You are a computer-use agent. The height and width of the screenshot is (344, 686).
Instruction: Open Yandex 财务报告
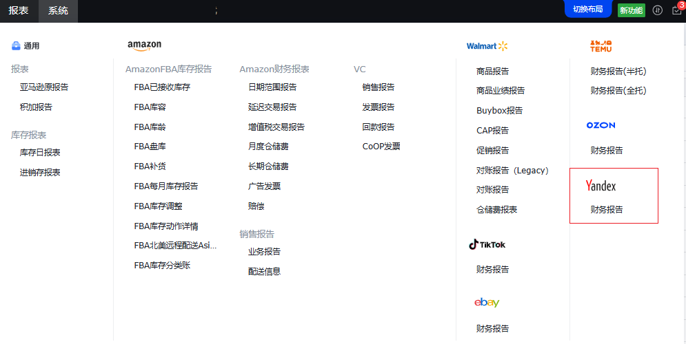click(x=607, y=210)
